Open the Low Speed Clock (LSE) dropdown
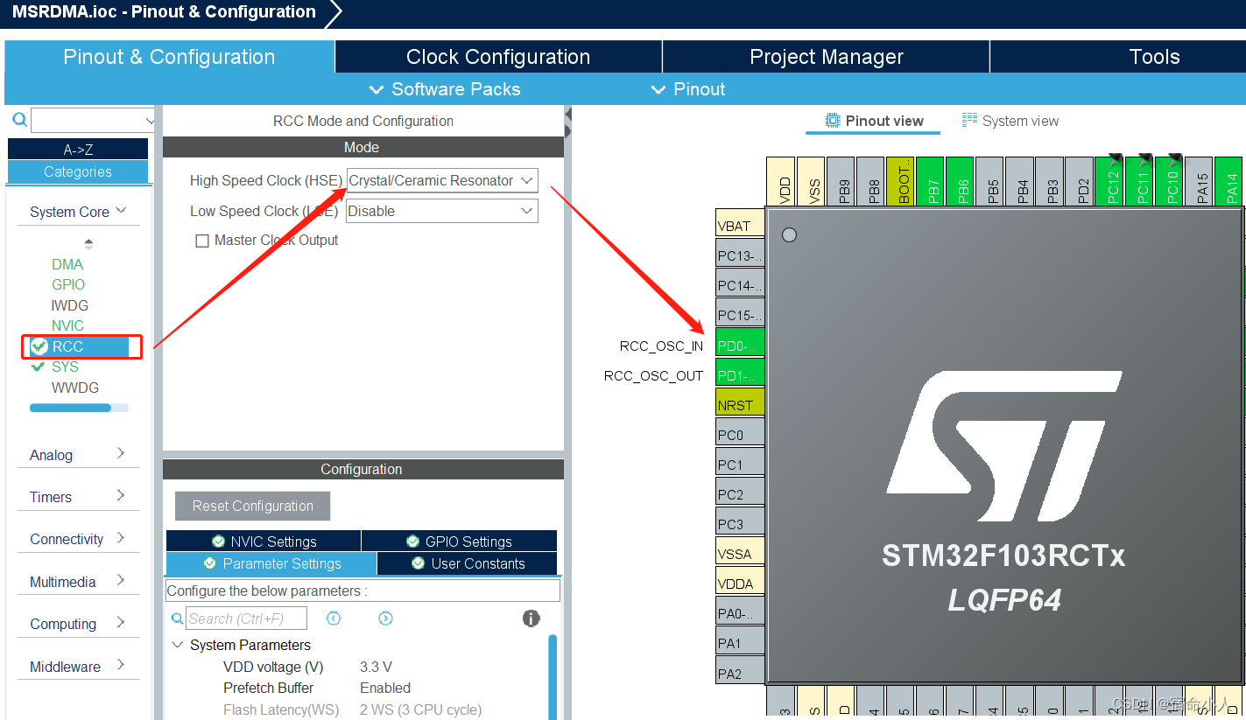Viewport: 1246px width, 720px height. click(x=441, y=210)
